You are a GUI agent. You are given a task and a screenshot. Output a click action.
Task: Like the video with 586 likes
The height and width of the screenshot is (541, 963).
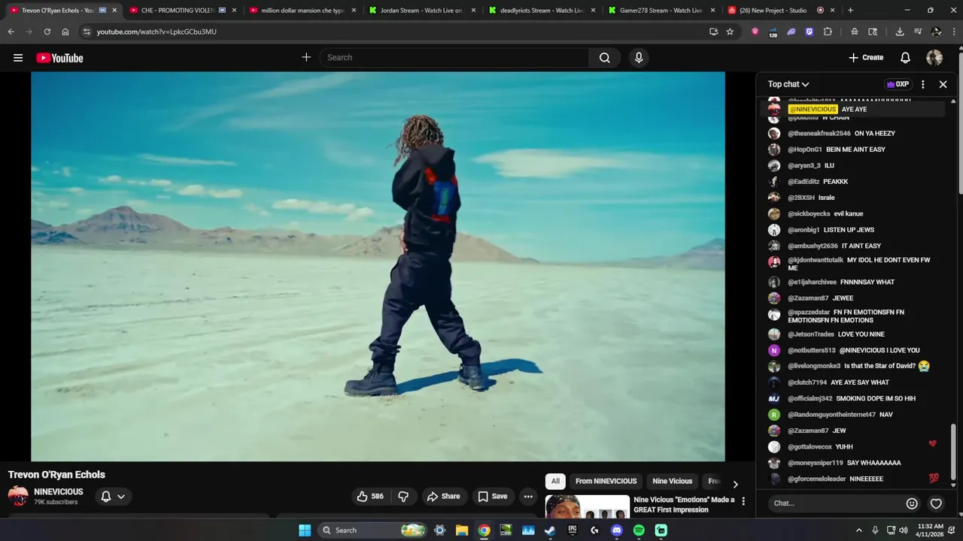370,496
